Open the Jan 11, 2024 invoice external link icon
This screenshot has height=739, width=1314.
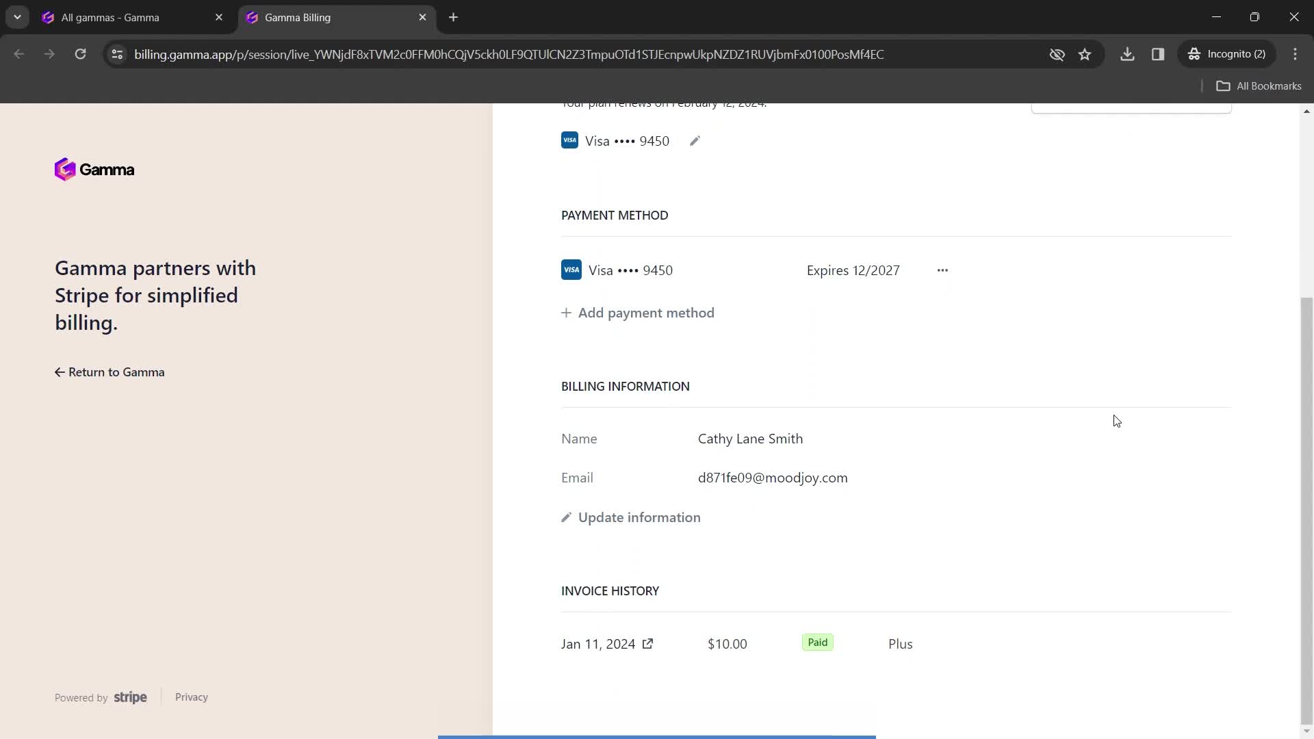click(647, 644)
